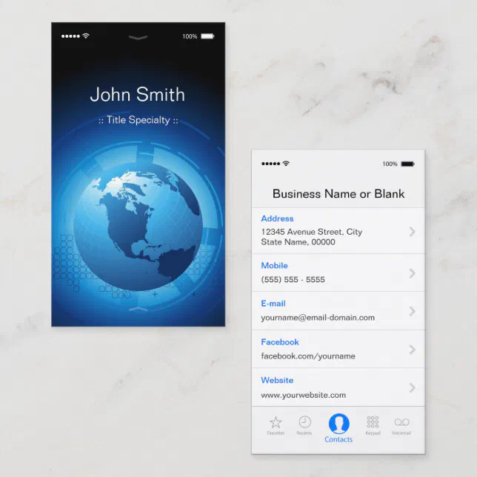Click the Wi-Fi icon on the white card

(286, 164)
